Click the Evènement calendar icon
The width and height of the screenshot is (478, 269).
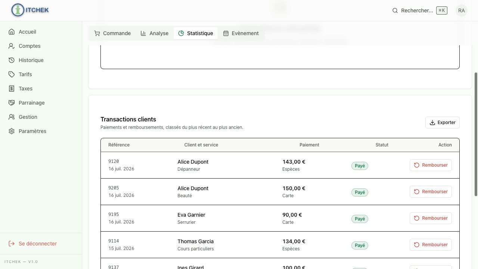pyautogui.click(x=226, y=33)
